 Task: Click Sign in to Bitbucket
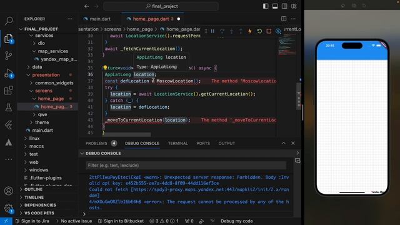pyautogui.click(x=121, y=221)
